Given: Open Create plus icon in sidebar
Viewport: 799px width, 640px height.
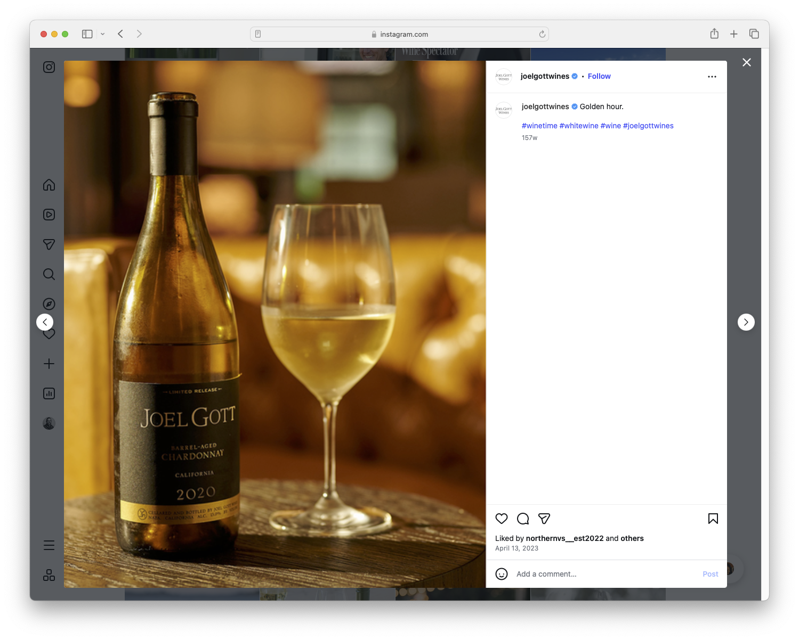Looking at the screenshot, I should click(x=49, y=364).
